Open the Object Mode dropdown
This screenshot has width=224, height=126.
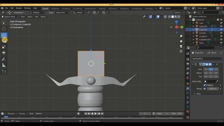[x=10, y=17]
